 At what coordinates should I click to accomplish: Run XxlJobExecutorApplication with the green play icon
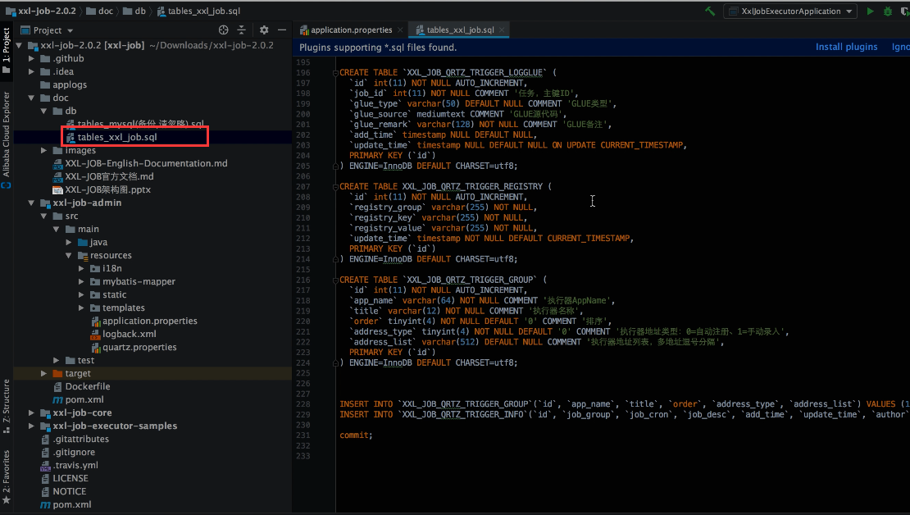(870, 11)
